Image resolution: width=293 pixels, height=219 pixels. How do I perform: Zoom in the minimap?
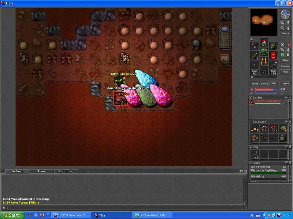pos(282,28)
